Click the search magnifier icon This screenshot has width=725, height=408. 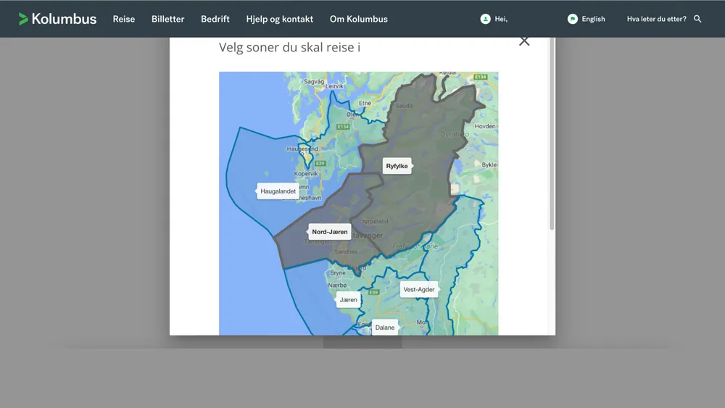pos(697,19)
